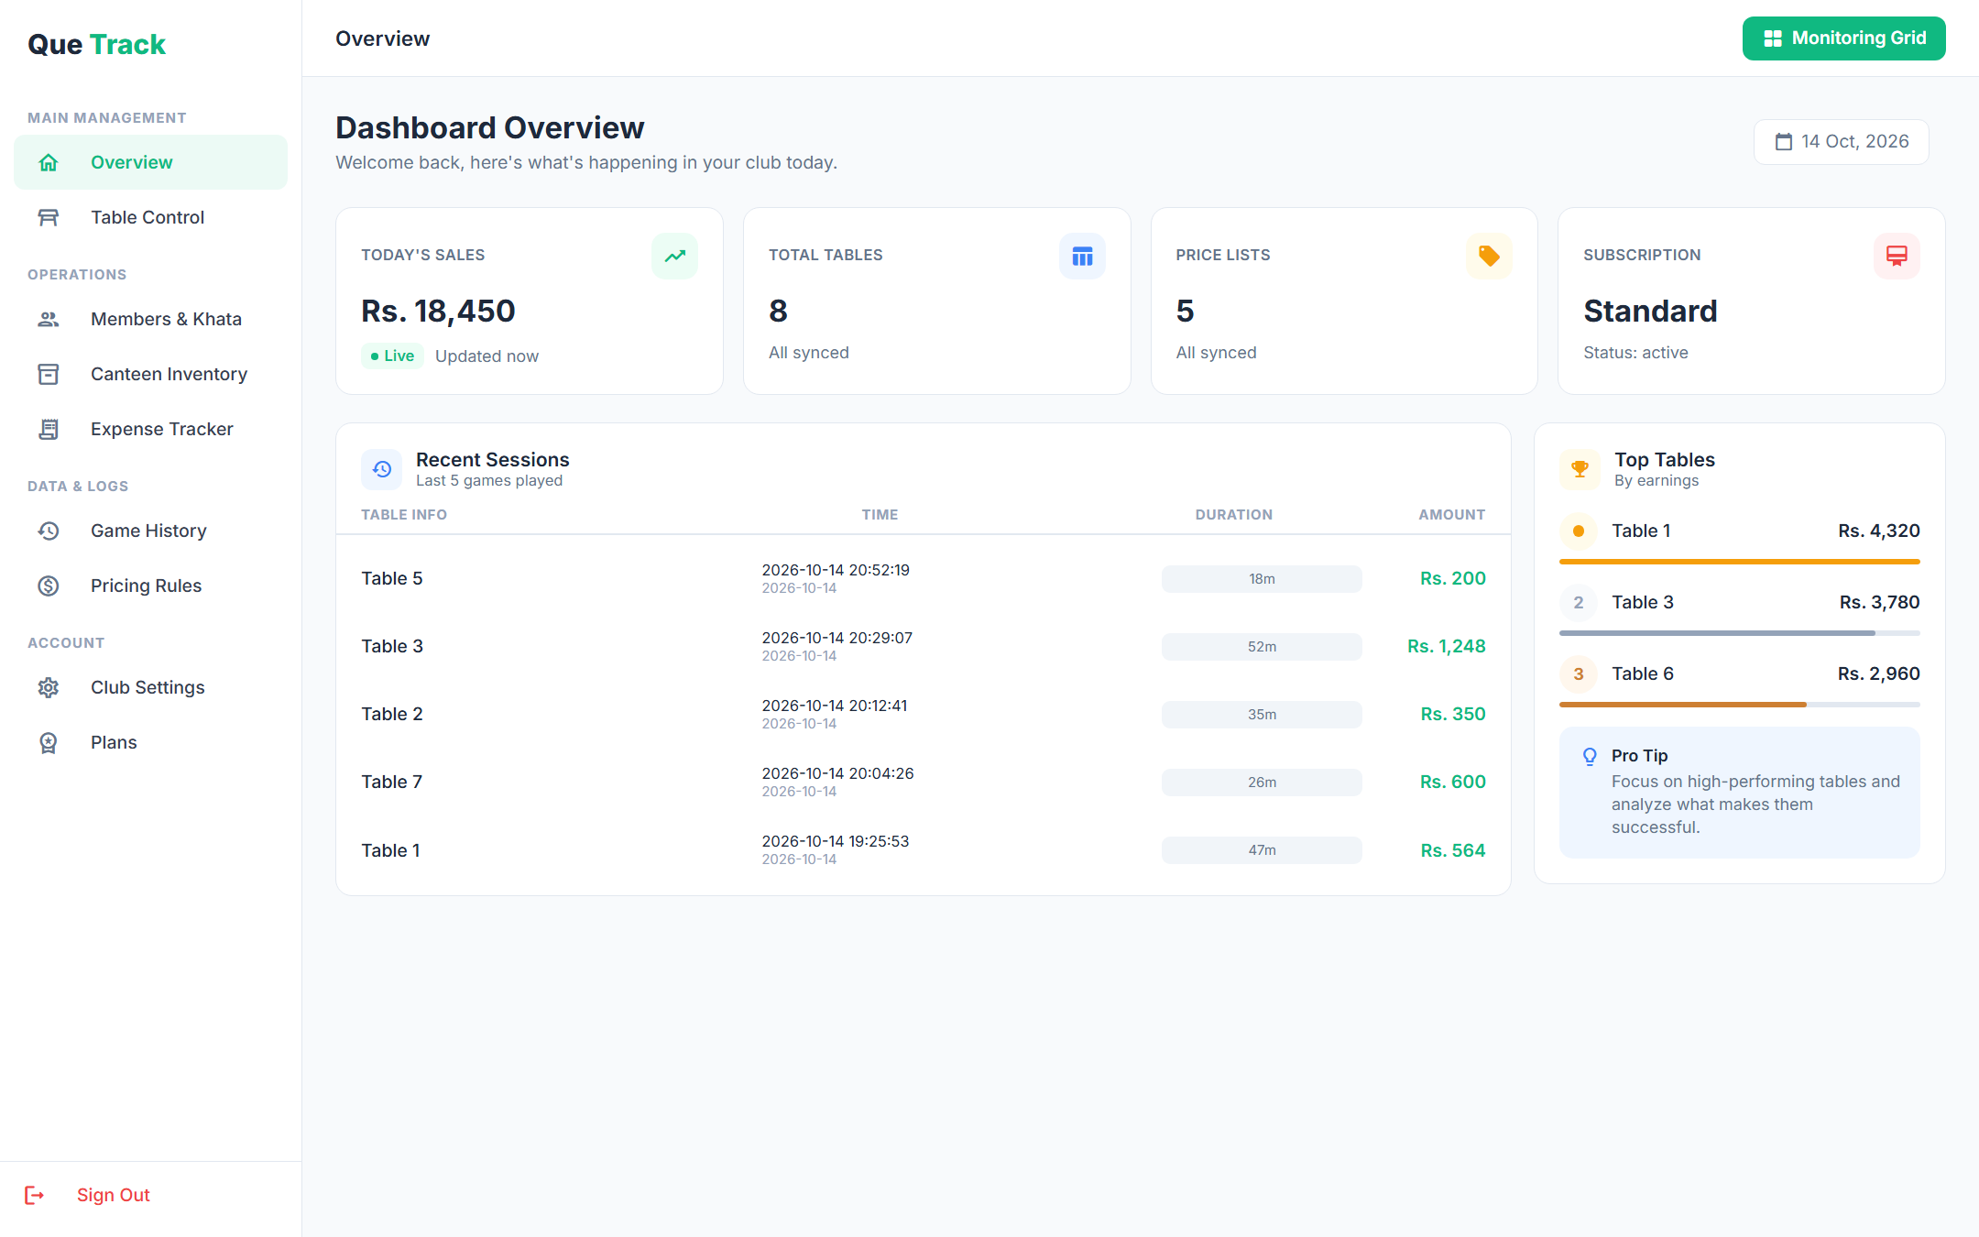Go to Members & Khata
1979x1237 pixels.
(x=150, y=319)
